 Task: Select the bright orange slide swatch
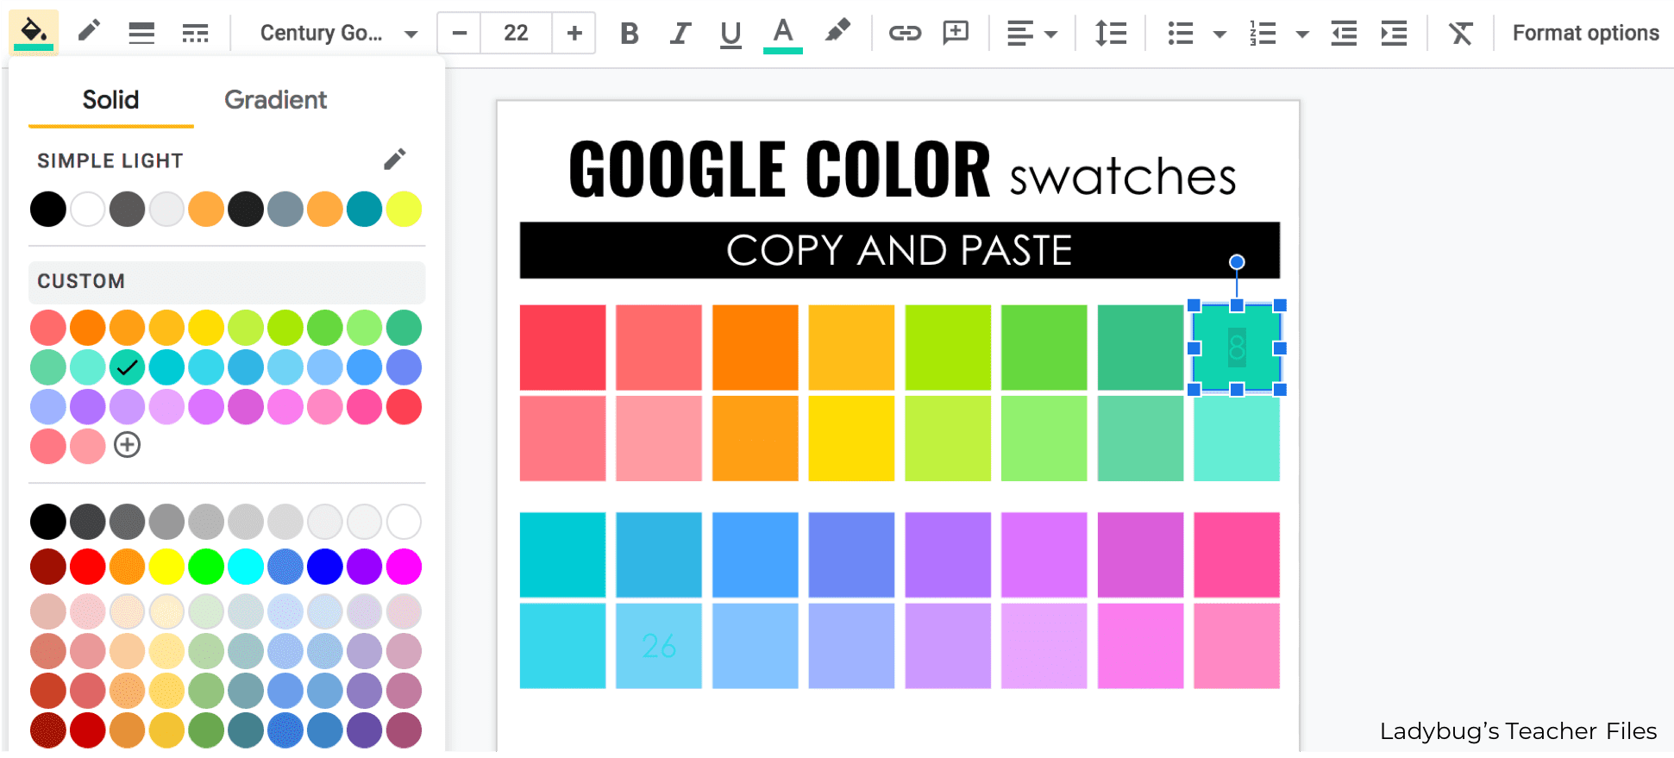tap(755, 348)
